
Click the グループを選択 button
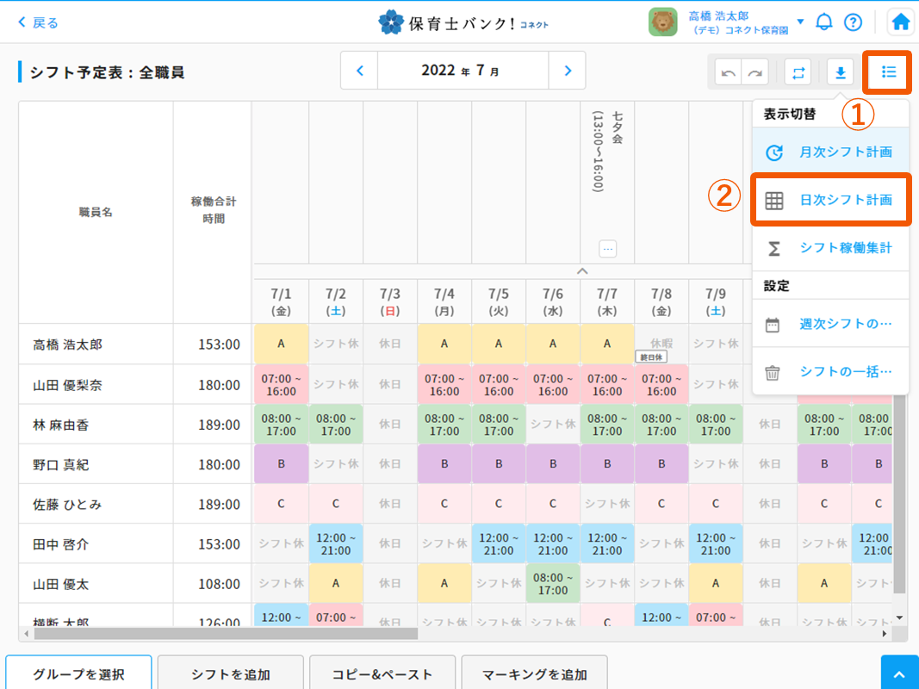(x=79, y=674)
